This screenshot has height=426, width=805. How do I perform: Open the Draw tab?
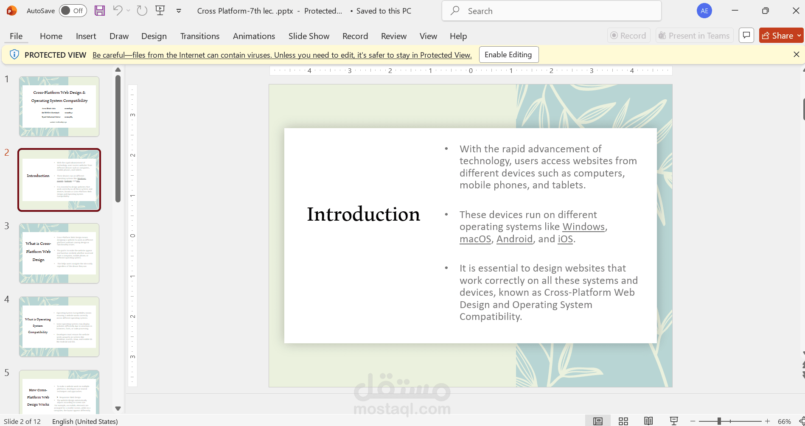tap(119, 36)
